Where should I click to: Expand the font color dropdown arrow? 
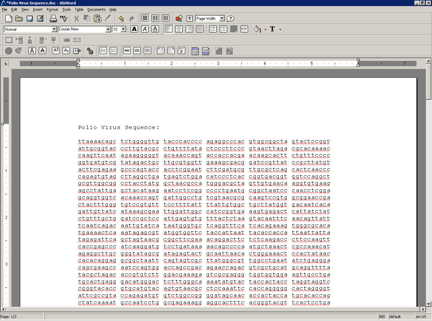coord(280,29)
